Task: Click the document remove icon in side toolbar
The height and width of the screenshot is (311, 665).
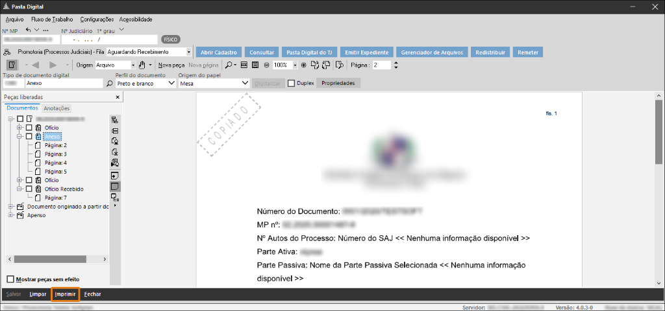Action: point(114,152)
